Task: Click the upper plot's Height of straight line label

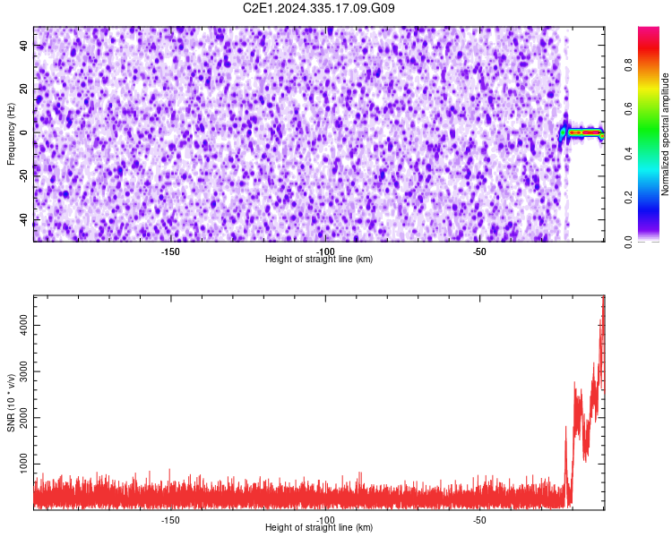Action: 319,259
